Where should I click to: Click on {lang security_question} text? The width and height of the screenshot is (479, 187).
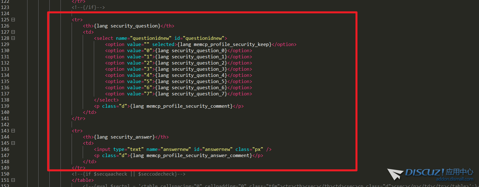click(127, 26)
